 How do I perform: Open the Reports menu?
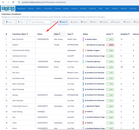click(x=124, y=8)
